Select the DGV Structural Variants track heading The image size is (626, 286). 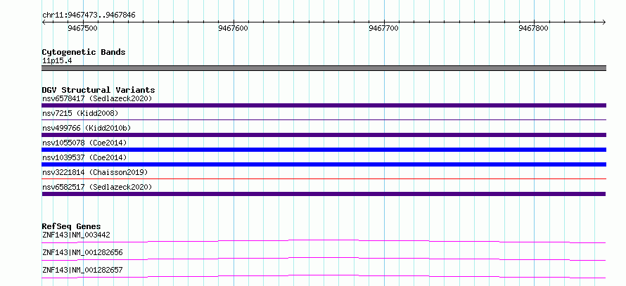[98, 90]
